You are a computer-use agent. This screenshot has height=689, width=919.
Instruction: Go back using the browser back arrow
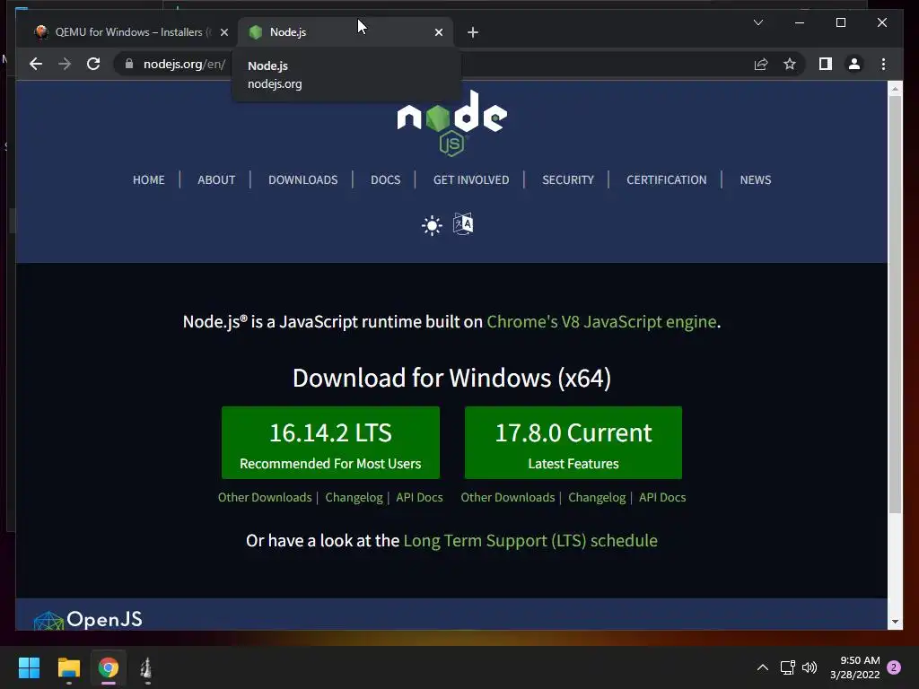point(36,64)
